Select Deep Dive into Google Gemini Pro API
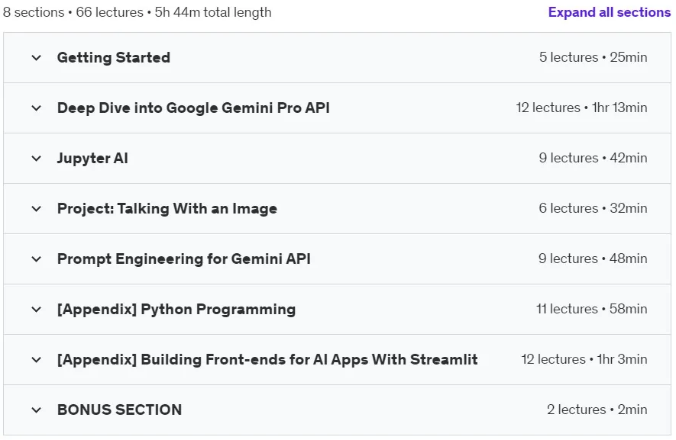Image resolution: width=676 pixels, height=440 pixels. pos(193,108)
